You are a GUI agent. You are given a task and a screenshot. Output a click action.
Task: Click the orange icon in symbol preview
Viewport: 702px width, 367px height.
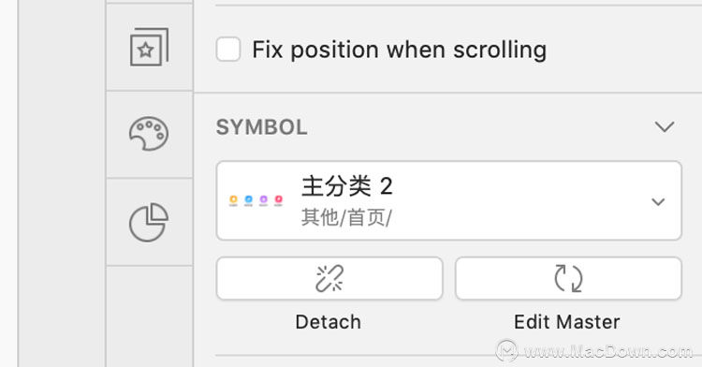pyautogui.click(x=233, y=200)
